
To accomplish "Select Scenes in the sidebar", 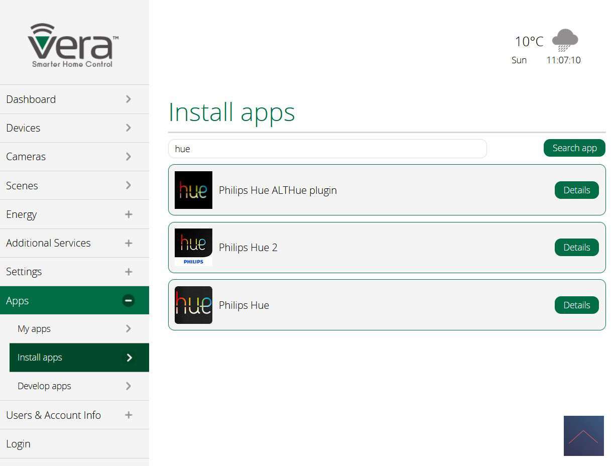I will [22, 186].
